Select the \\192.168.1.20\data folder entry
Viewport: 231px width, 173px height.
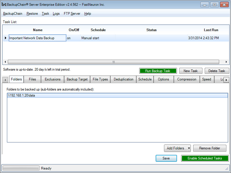pos(118,95)
